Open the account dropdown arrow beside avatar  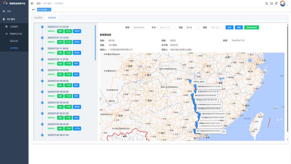pos(287,5)
